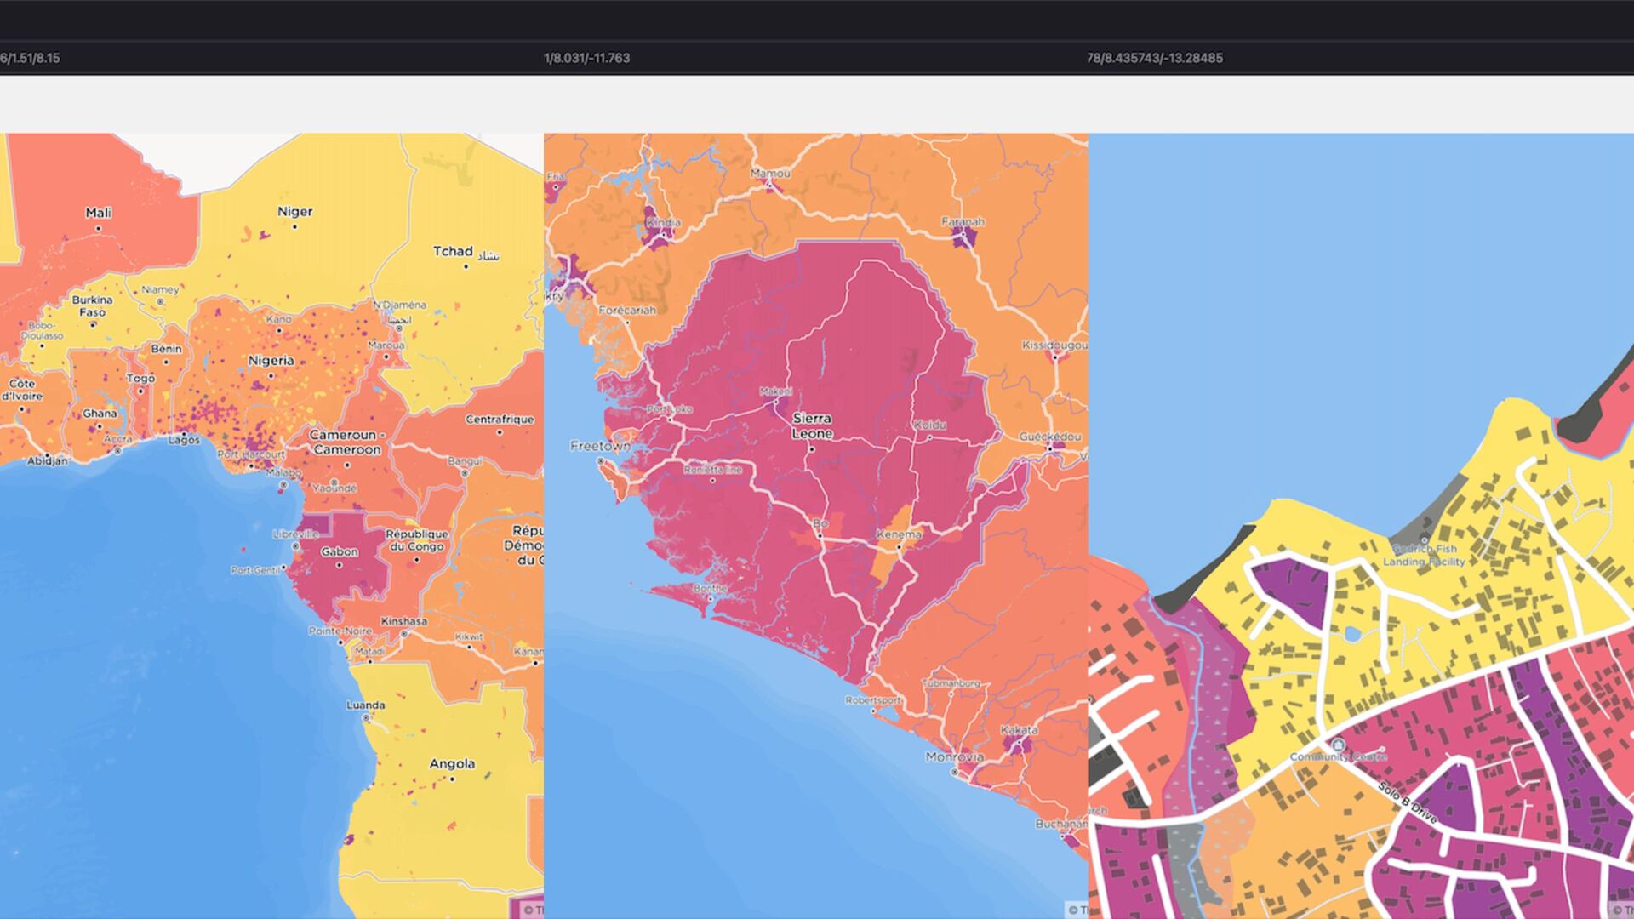Click the Angola country label
This screenshot has width=1634, height=919.
[x=452, y=764]
